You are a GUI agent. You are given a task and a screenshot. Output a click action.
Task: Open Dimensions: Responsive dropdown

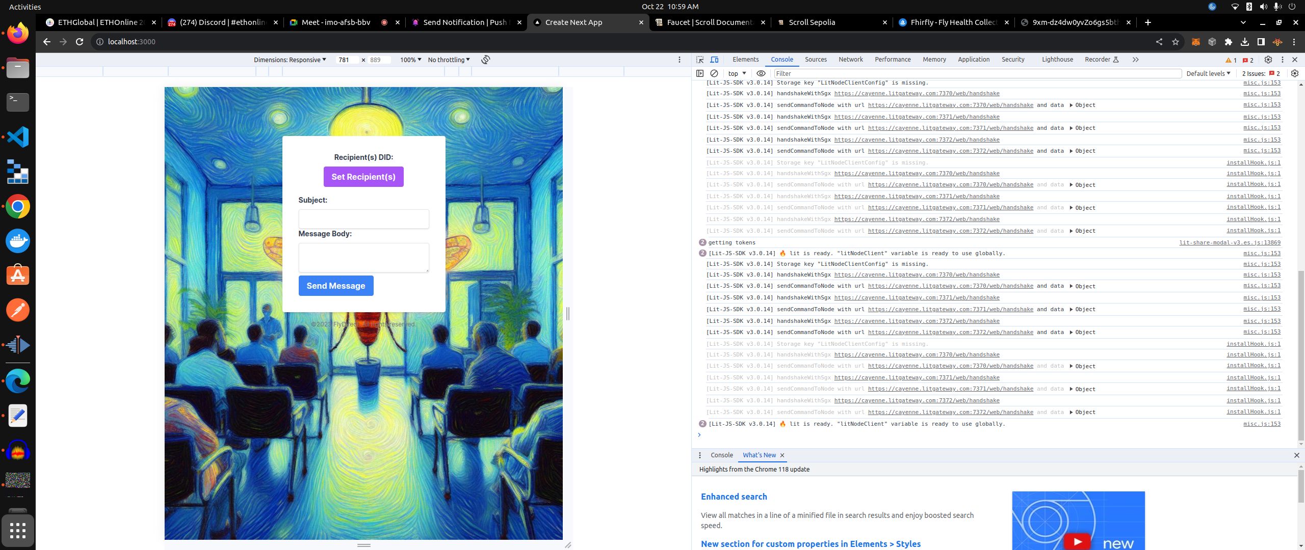click(290, 60)
